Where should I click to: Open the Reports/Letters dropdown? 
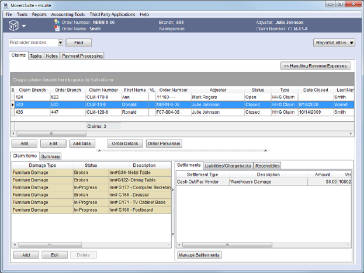click(334, 43)
